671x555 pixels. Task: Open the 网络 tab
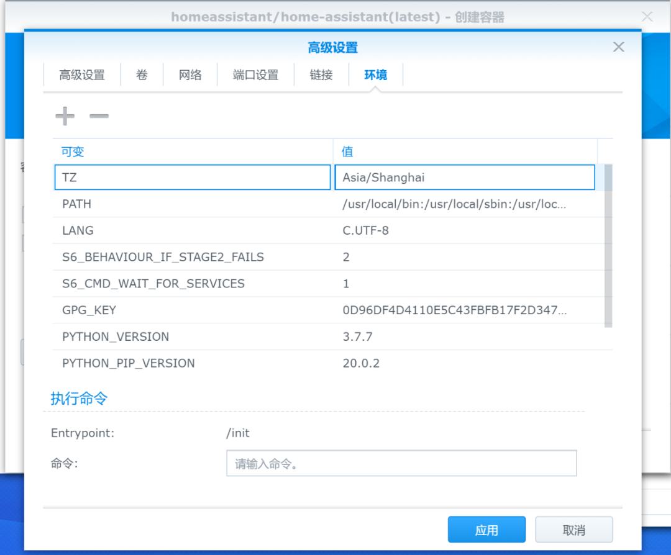point(190,75)
